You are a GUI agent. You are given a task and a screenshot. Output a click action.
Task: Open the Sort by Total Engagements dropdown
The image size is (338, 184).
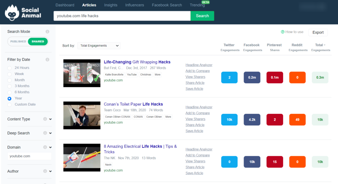(99, 45)
